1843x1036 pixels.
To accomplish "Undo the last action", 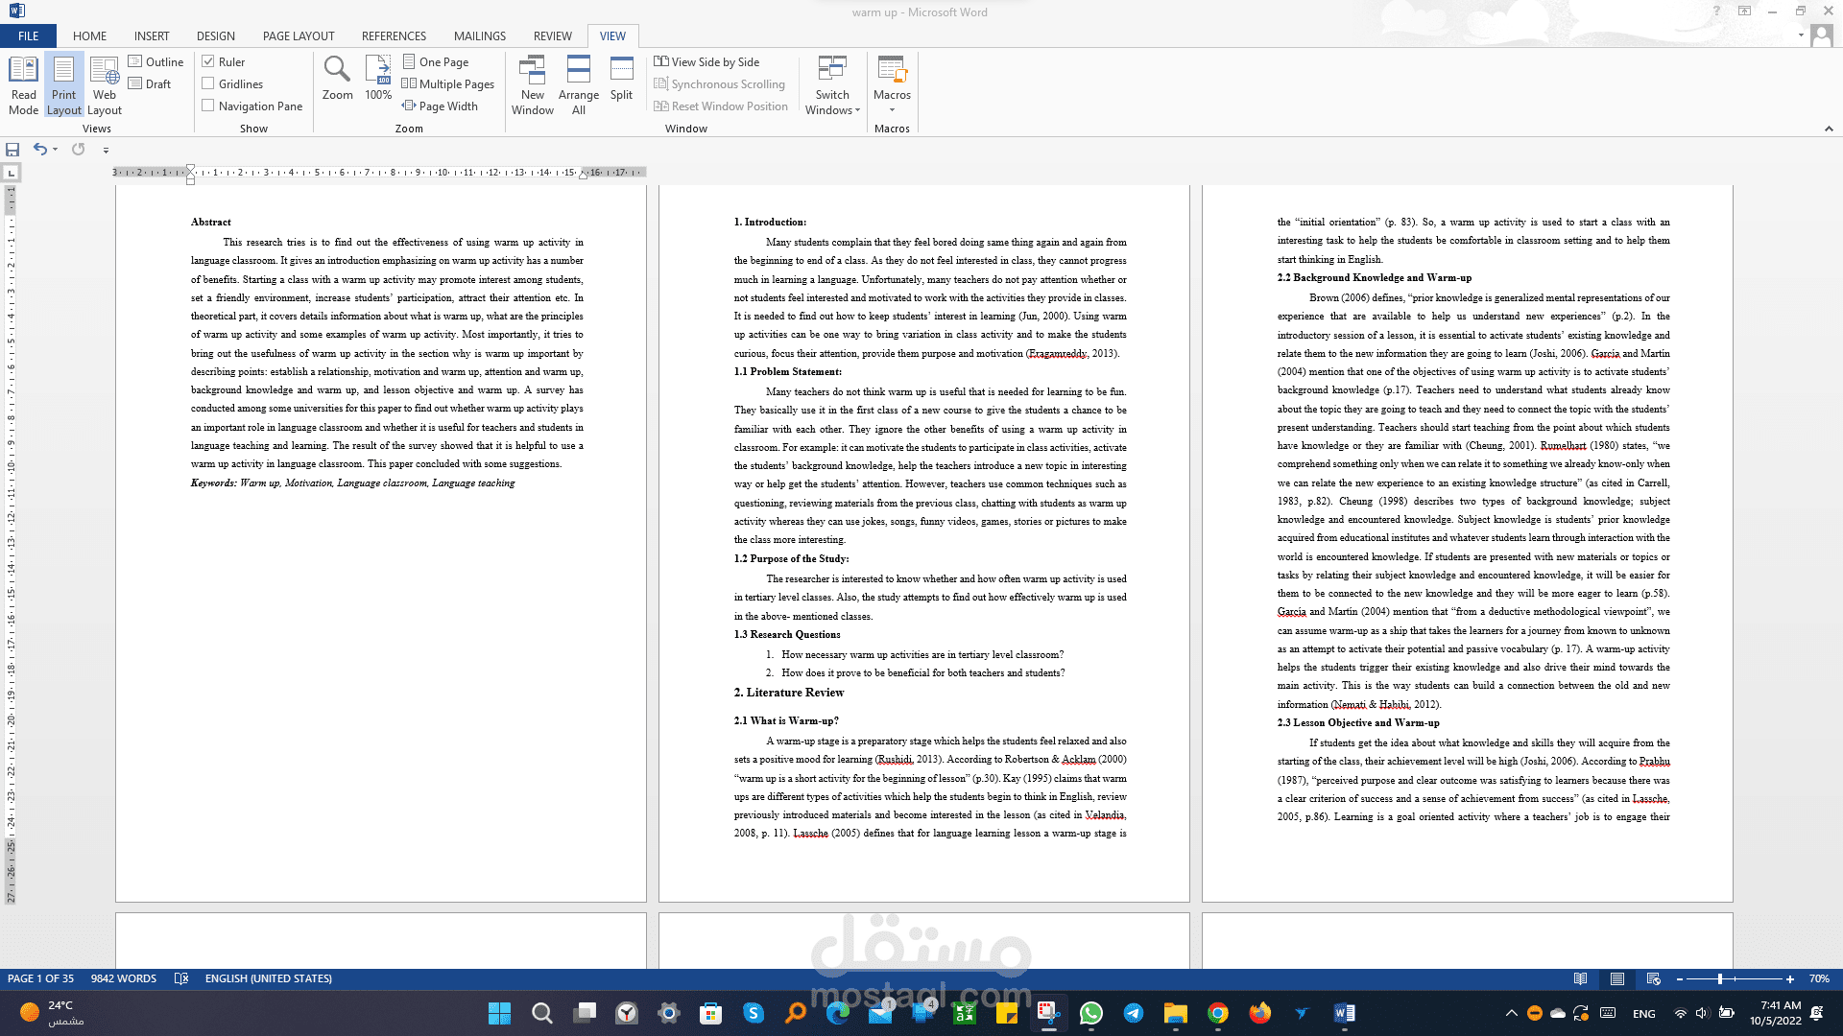I will 39,149.
